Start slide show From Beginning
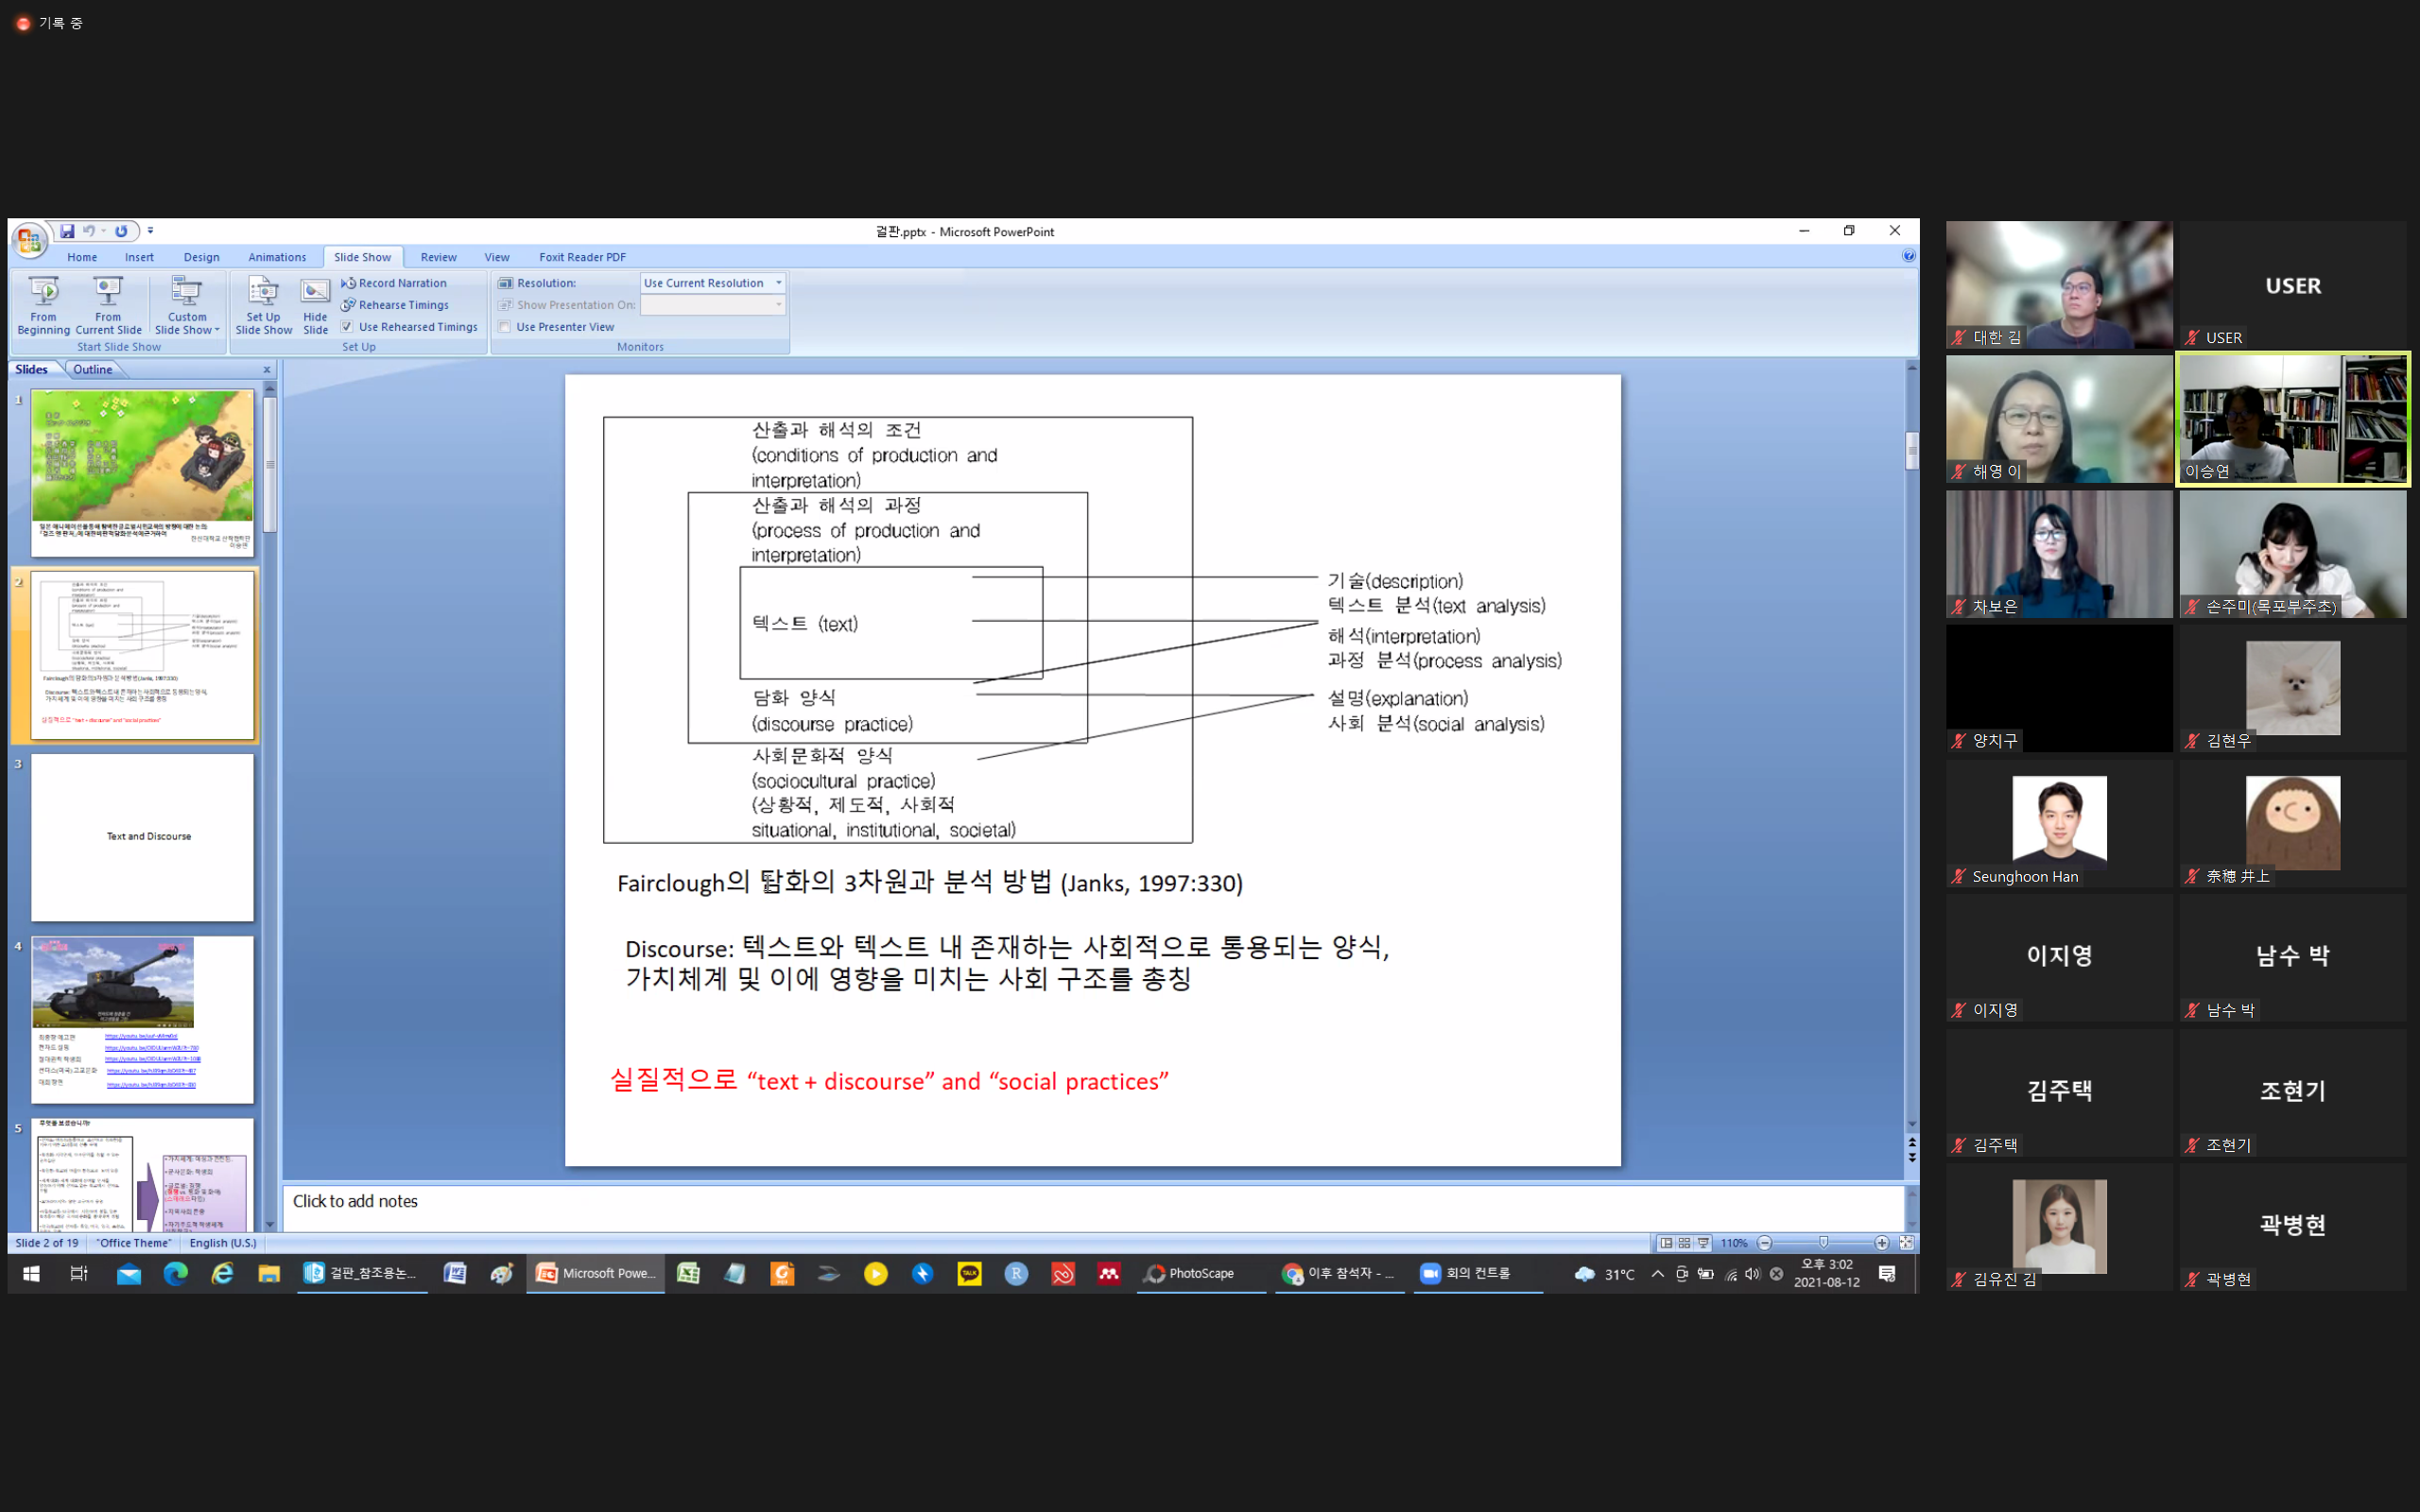The image size is (2420, 1512). coord(43,305)
